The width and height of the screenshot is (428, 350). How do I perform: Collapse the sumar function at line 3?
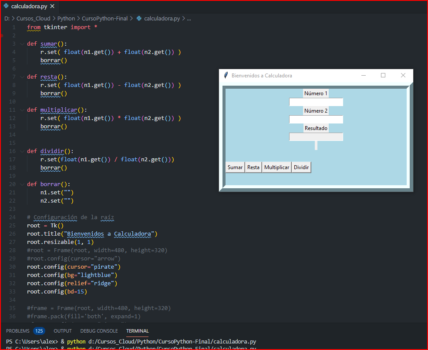click(22, 44)
